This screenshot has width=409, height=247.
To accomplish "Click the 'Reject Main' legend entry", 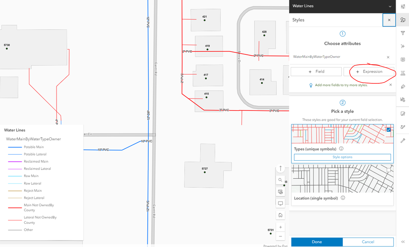I will pos(33,191).
